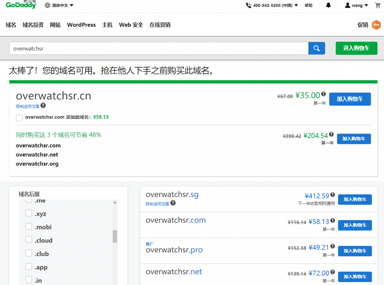Image resolution: width=384 pixels, height=285 pixels.
Task: Click the blue search magnifier button
Action: tap(316, 48)
